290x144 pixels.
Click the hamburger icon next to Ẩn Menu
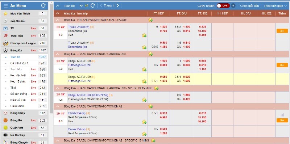(x=6, y=6)
